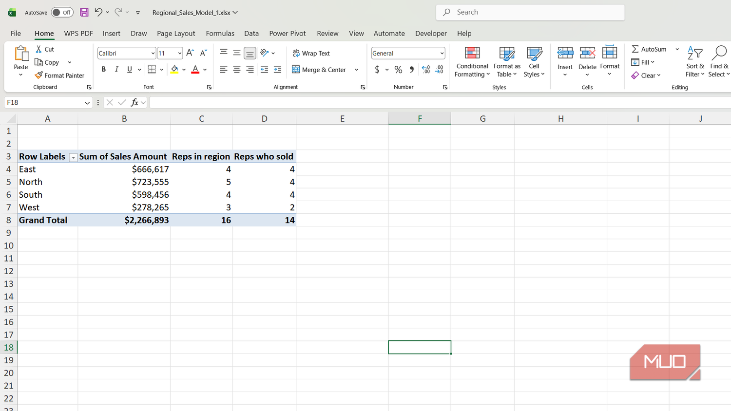Image resolution: width=731 pixels, height=411 pixels.
Task: Click the Decrease Decimal icon
Action: tap(440, 70)
